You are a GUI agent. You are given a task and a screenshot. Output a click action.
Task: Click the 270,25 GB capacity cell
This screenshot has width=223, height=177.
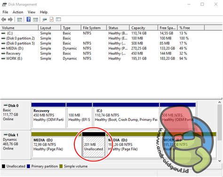point(139,48)
